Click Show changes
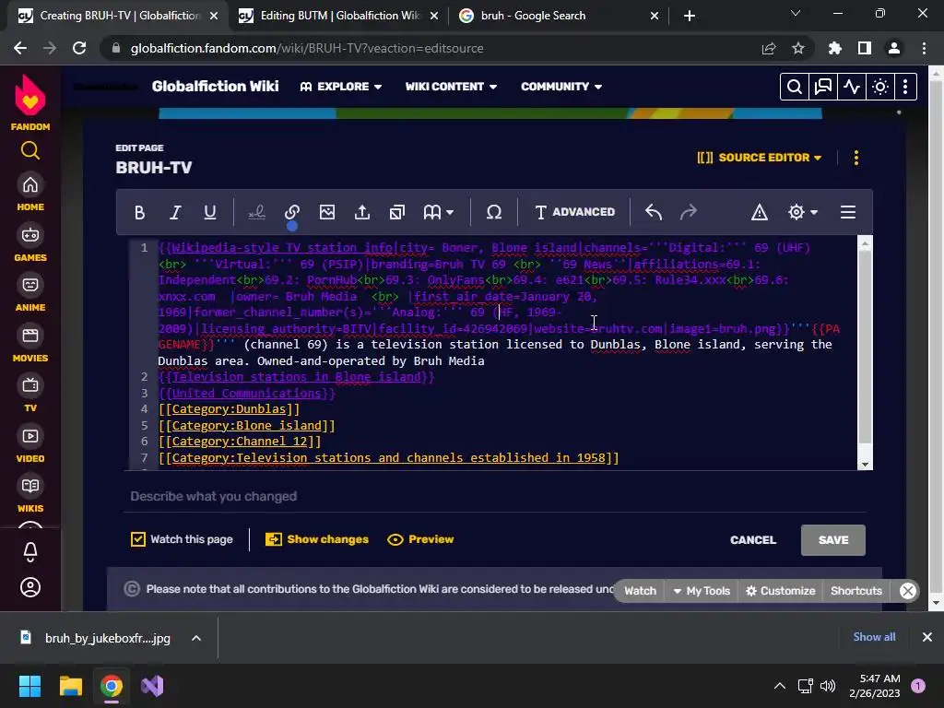 [317, 539]
